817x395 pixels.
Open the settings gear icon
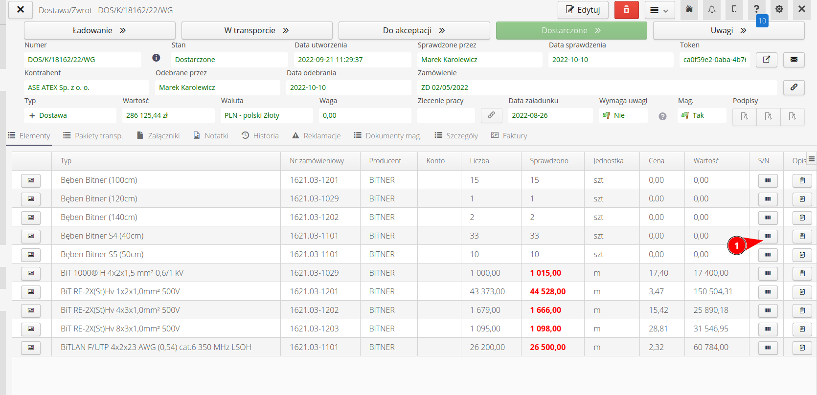[x=779, y=9]
